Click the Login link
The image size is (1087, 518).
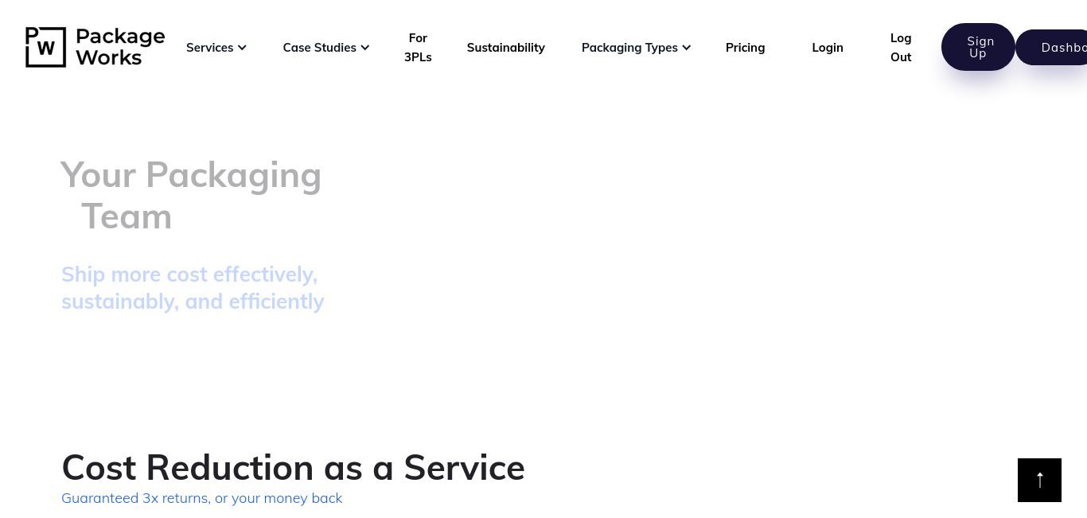[828, 48]
